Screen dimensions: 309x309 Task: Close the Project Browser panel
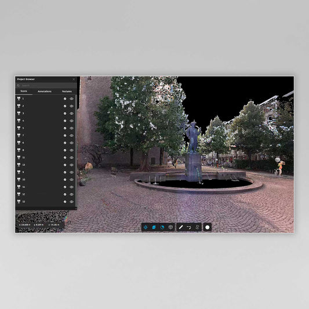[74, 79]
